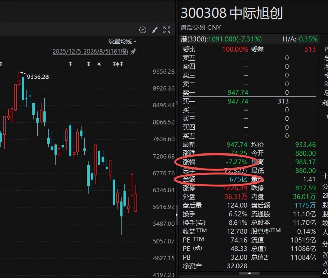Screen dimensions: 328x278
Task: Select the brush drawing tool icon
Action: [155, 30]
